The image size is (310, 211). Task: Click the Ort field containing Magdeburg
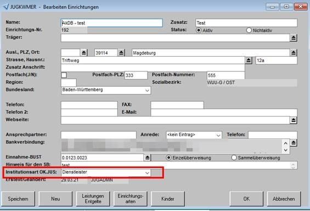click(211, 53)
